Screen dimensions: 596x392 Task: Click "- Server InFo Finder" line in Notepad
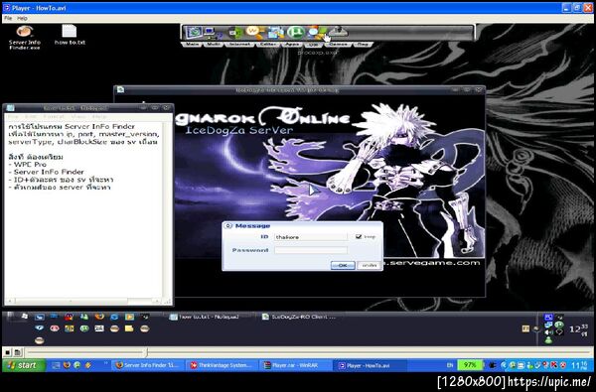(46, 172)
